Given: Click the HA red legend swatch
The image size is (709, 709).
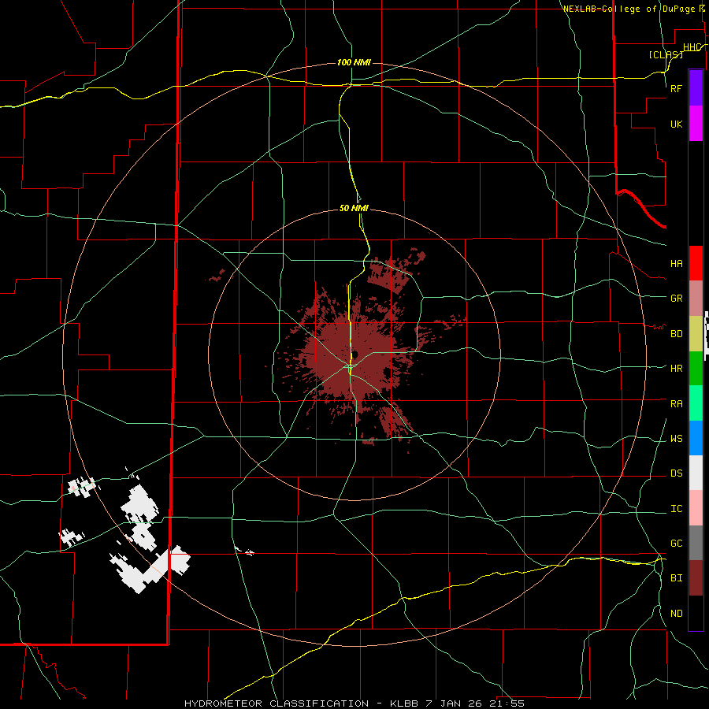Looking at the screenshot, I should click(696, 263).
